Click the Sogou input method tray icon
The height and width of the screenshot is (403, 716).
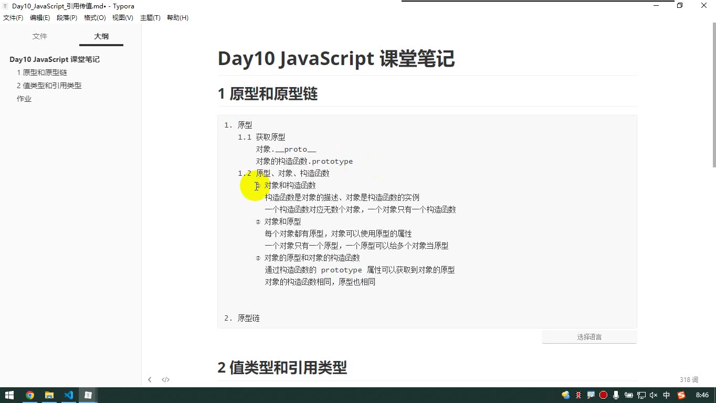(681, 395)
